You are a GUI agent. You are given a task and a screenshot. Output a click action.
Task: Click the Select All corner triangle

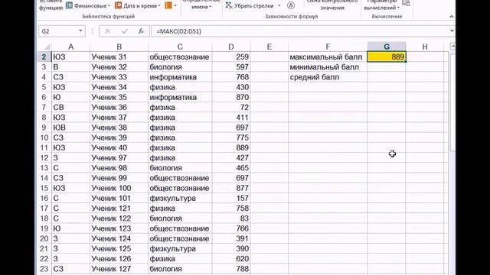point(47,47)
